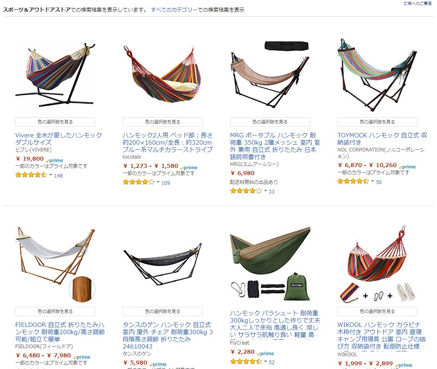Open the タンスのゲン black hammock image
Screen dimensions: 437x369
point(162,264)
